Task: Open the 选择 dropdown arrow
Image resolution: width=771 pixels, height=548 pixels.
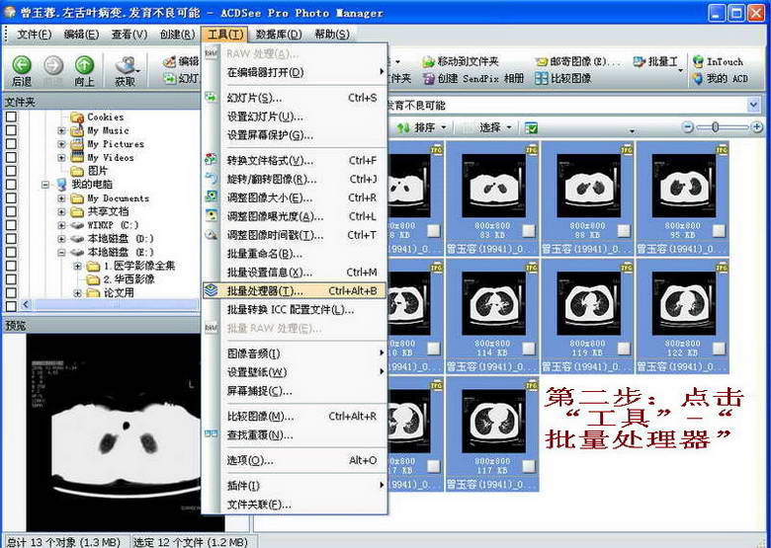Action: (x=509, y=127)
